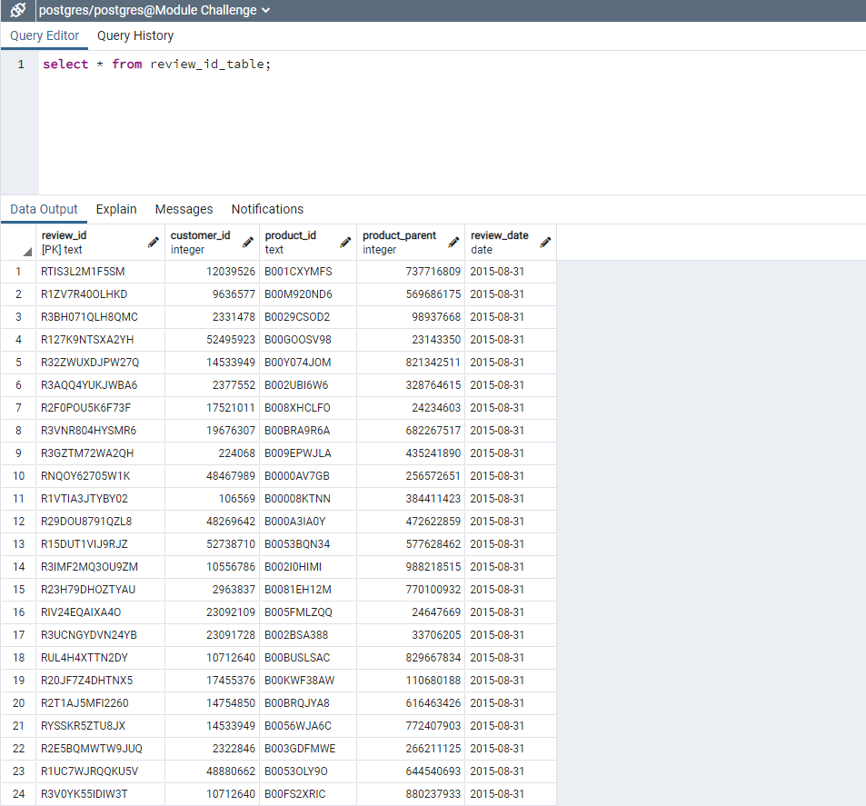Click the pgAdmin elephant logo icon
866x806 pixels.
(16, 12)
